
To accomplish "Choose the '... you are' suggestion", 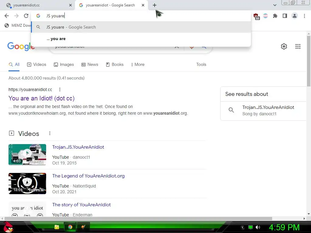I will pyautogui.click(x=141, y=39).
